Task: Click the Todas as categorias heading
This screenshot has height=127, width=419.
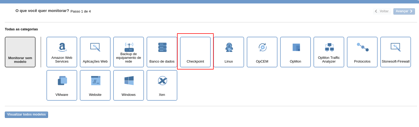Action: 21,29
